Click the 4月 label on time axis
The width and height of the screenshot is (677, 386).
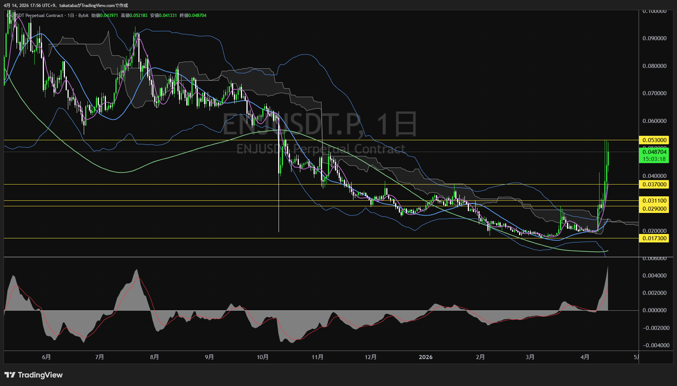[x=584, y=357]
